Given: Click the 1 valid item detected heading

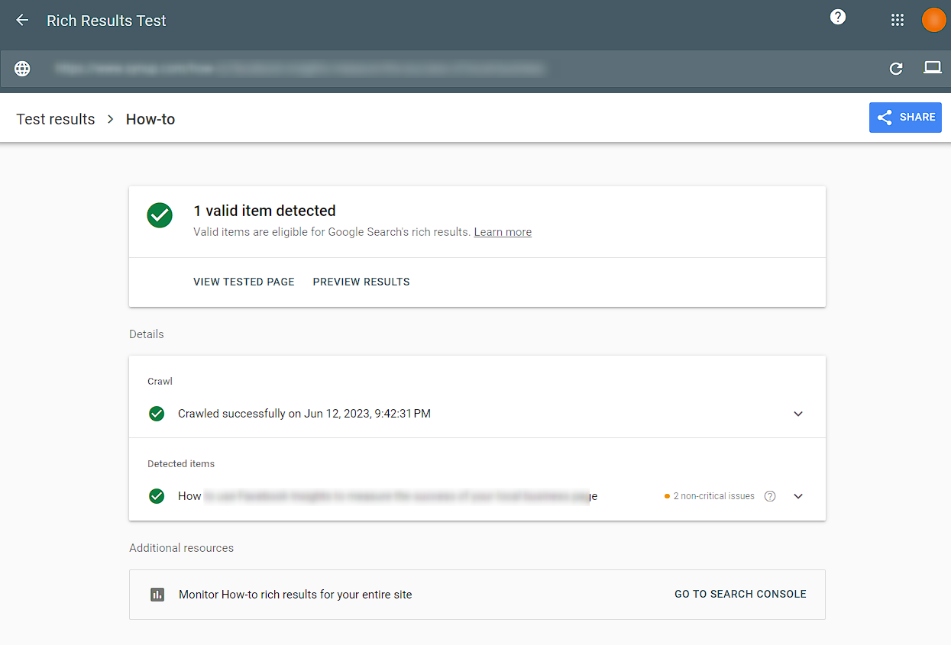Looking at the screenshot, I should tap(264, 211).
